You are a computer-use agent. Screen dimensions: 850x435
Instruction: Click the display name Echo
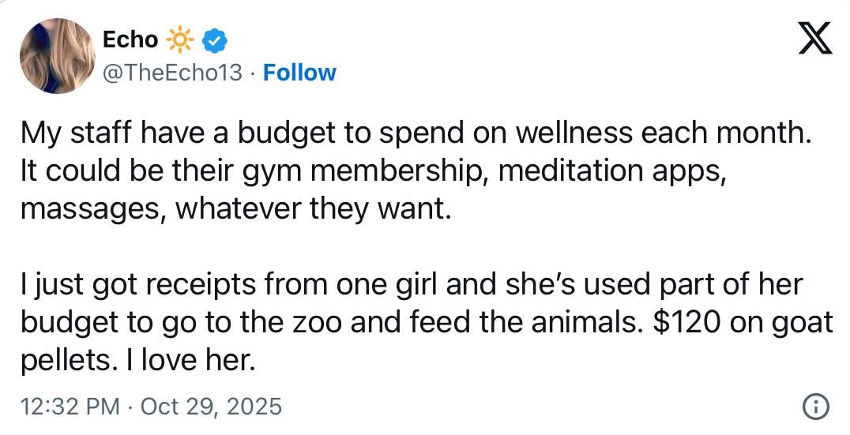[x=130, y=39]
